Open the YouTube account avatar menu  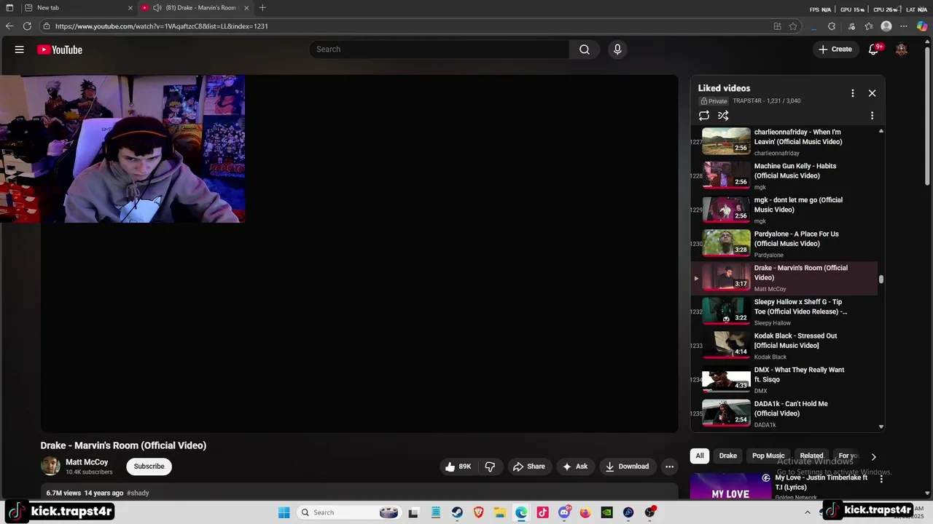[x=902, y=49]
